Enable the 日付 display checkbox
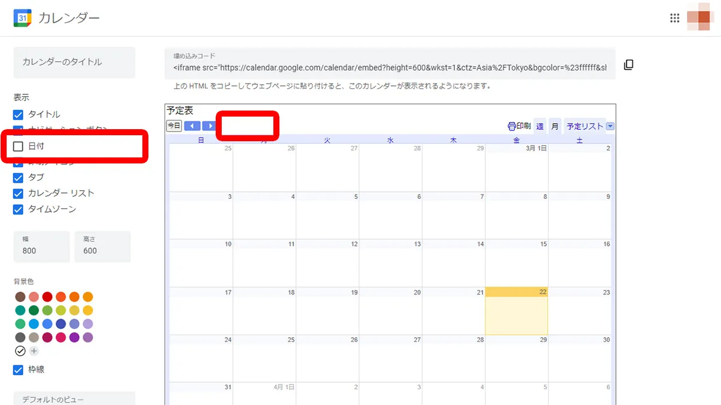Viewport: 721px width, 405px height. coord(17,146)
